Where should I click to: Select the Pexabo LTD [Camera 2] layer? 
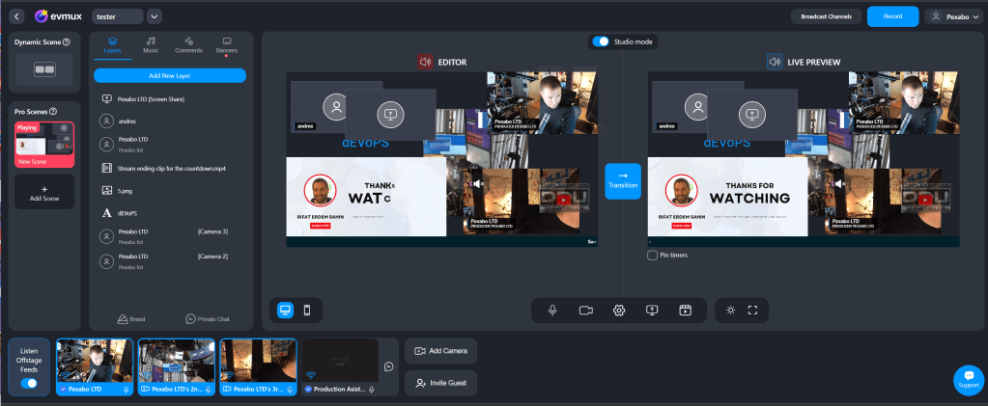pyautogui.click(x=170, y=260)
